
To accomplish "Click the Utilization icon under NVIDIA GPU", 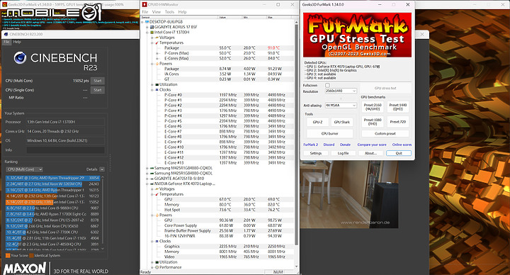I will click(x=157, y=262).
